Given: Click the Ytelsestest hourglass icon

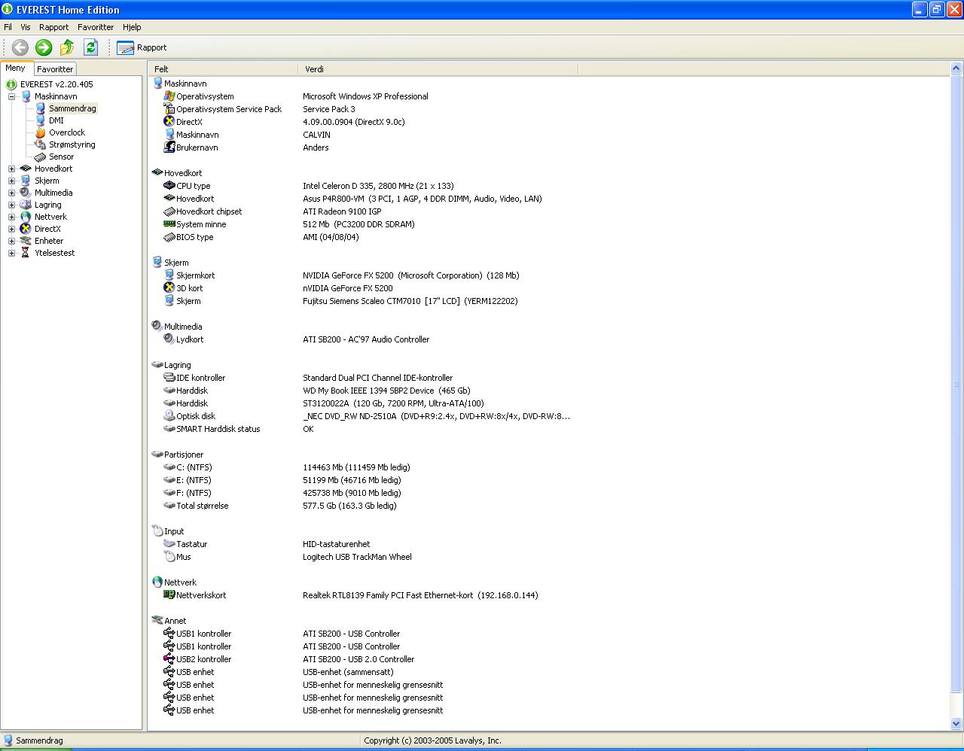Looking at the screenshot, I should 26,253.
